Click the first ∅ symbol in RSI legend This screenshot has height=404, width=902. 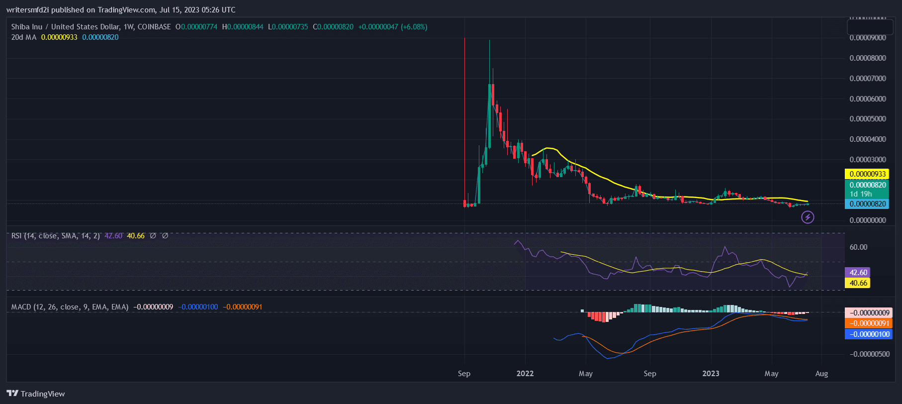tap(153, 236)
